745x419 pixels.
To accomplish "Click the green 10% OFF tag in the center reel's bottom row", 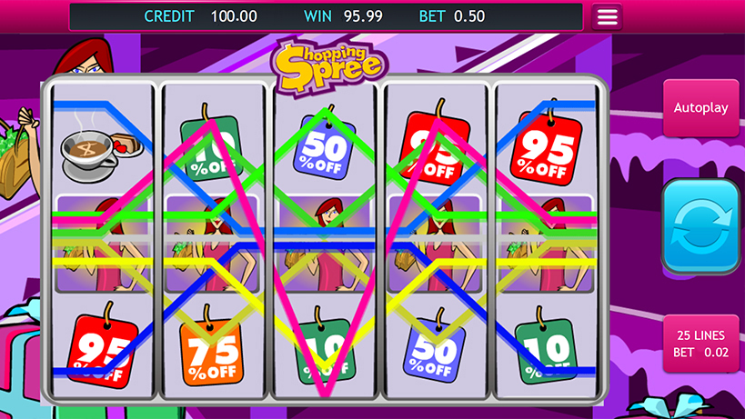I will [325, 346].
